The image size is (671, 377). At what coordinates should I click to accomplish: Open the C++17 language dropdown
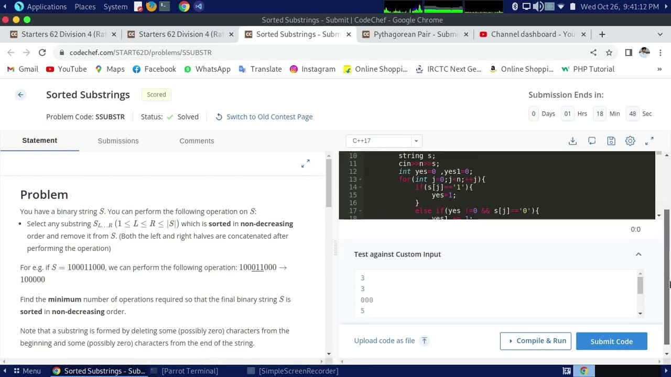point(384,141)
